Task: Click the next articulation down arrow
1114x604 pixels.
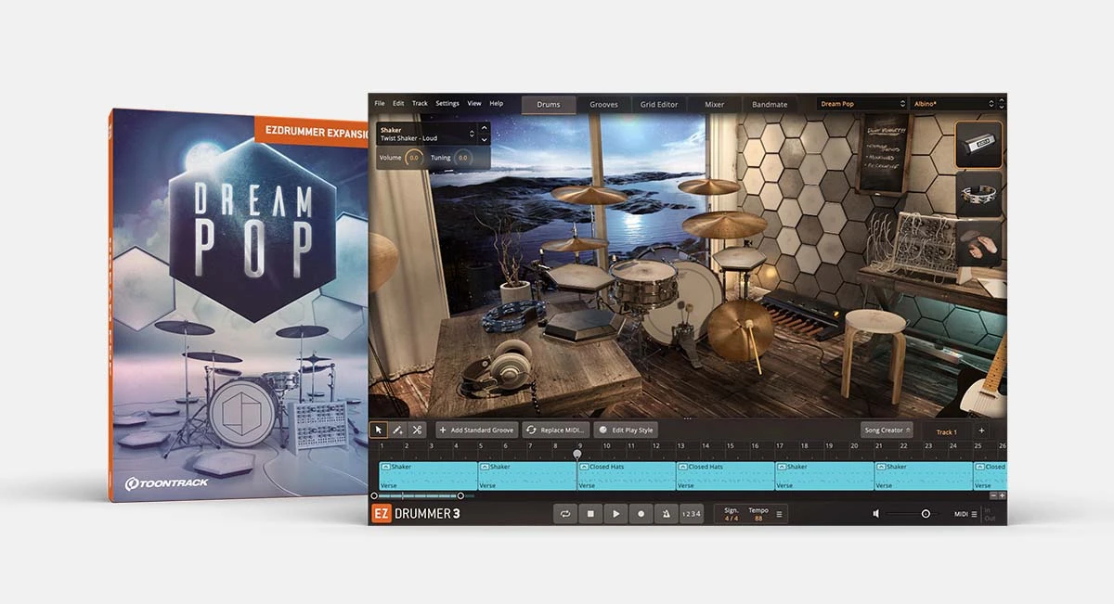Action: click(x=484, y=138)
